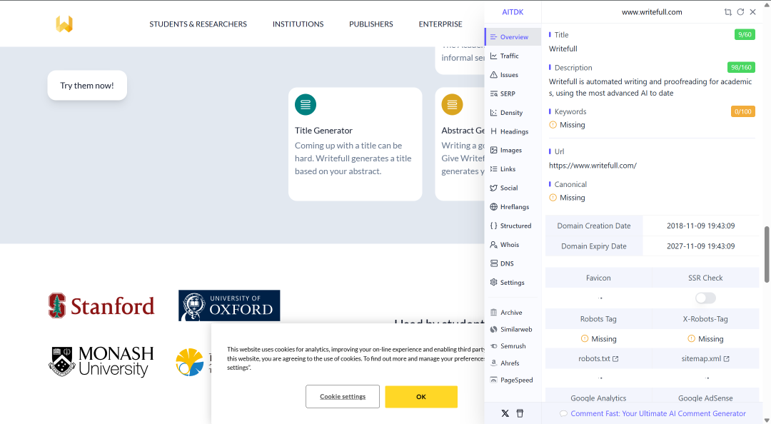Viewport: 771px width, 424px height.
Task: Click the Domain Expiry Date value 2027-11-09
Action: [x=701, y=246]
